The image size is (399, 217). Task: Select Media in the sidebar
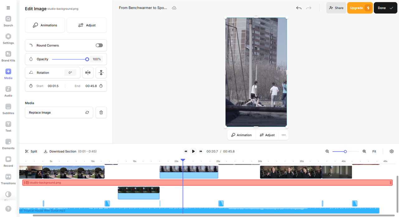tap(8, 74)
